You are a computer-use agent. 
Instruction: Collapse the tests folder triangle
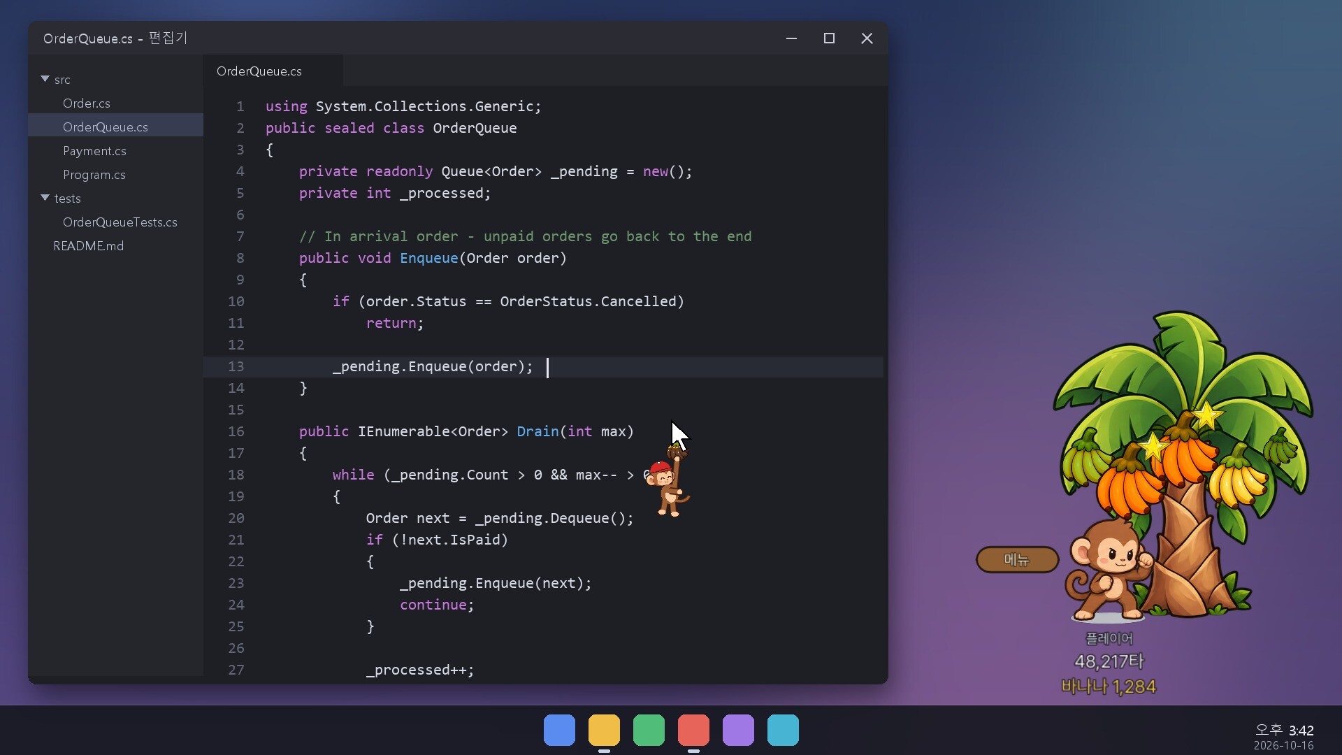45,198
